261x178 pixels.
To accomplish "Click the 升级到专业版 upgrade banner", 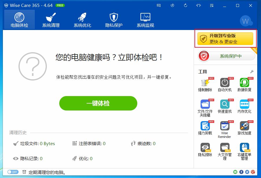I will click(x=225, y=38).
